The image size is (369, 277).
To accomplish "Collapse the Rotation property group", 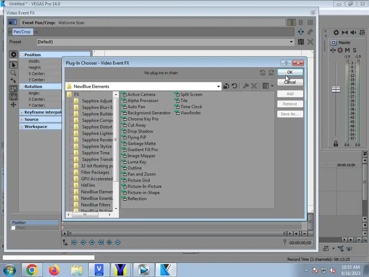I will click(22, 87).
